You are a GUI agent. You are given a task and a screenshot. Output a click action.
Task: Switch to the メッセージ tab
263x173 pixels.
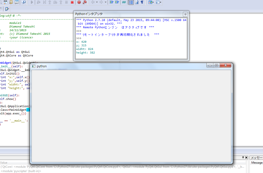pyautogui.click(x=256, y=158)
